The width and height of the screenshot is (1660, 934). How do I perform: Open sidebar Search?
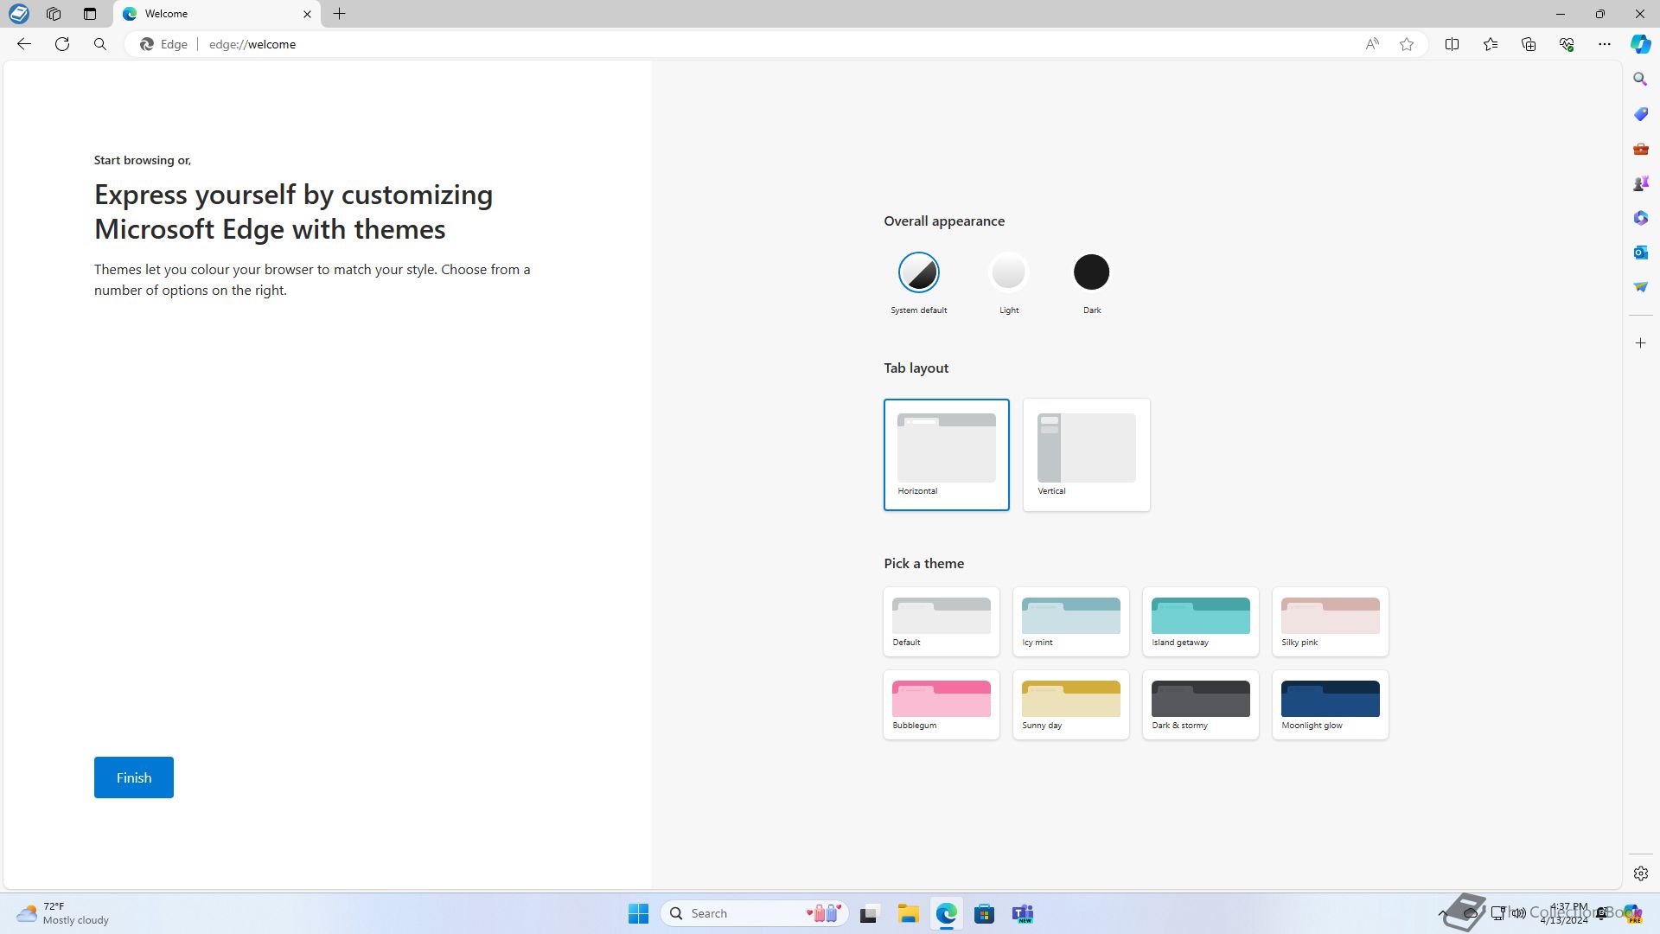(x=1640, y=80)
